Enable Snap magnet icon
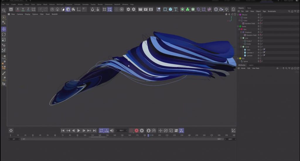 pos(92,9)
